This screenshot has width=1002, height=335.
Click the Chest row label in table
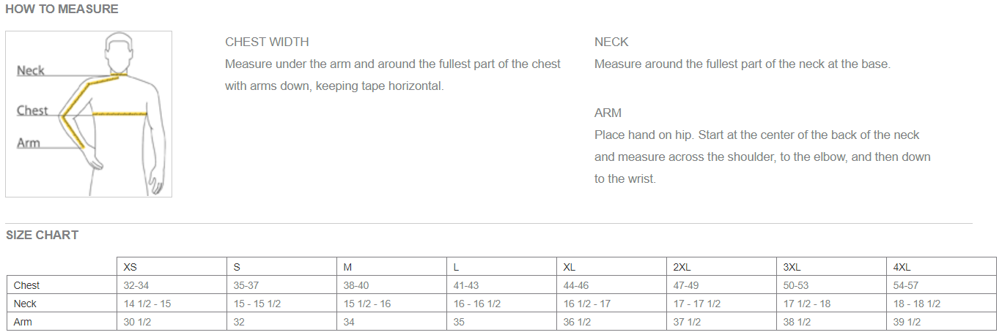[27, 285]
